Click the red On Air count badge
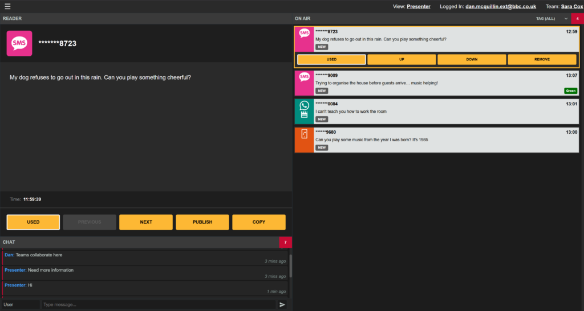Screen dimensions: 584x311 point(577,19)
